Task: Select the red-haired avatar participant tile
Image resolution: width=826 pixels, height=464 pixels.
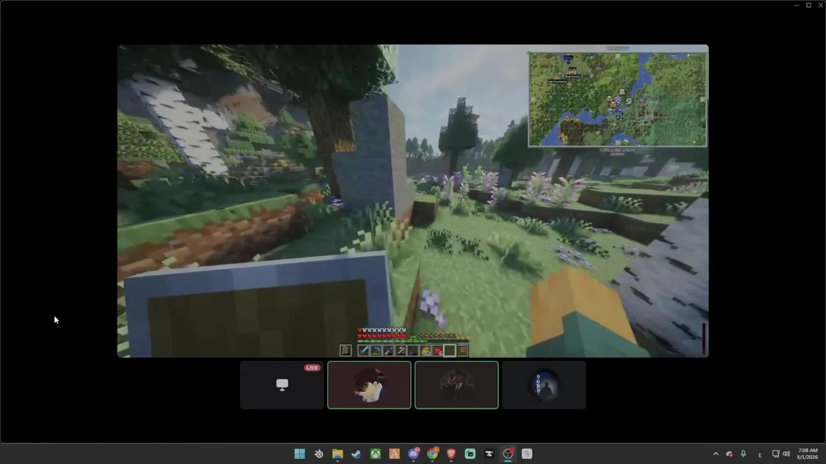Action: [369, 385]
